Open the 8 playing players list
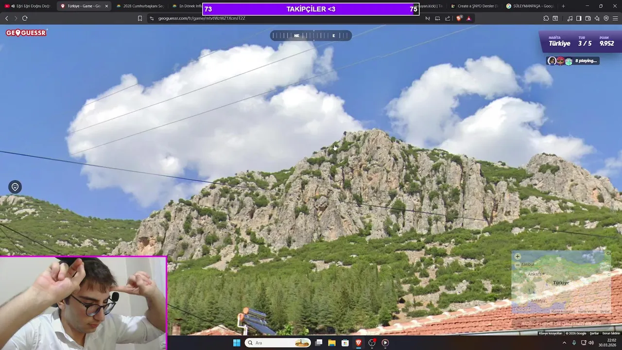Viewport: 622px width, 350px height. tap(572, 61)
